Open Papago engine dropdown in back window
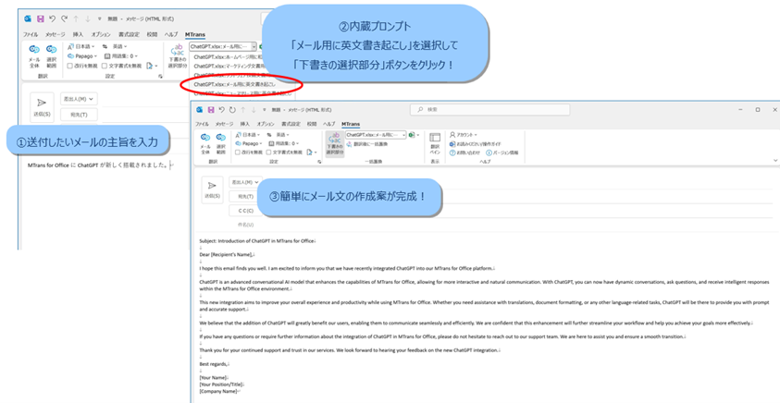Viewport: 780px width, 403px height. (x=82, y=56)
